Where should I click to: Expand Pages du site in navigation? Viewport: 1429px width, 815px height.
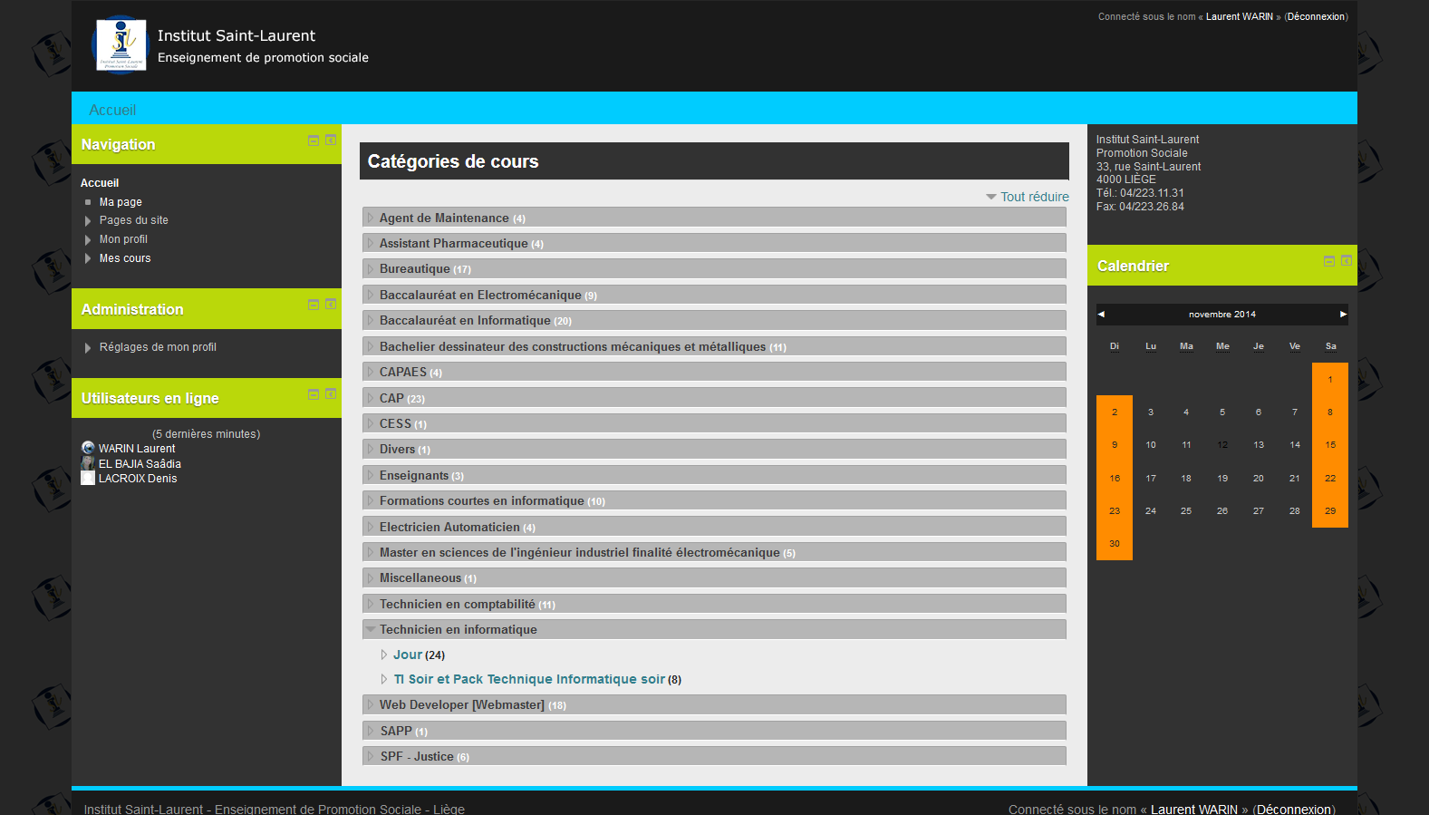pos(88,221)
